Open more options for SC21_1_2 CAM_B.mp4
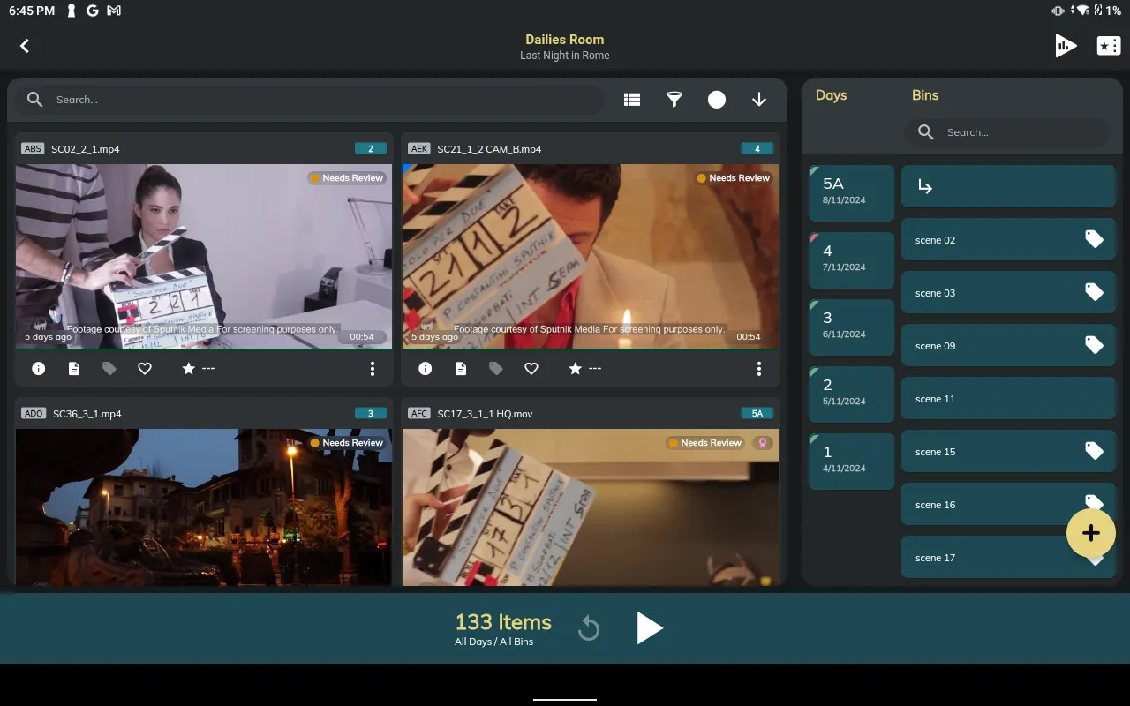 click(759, 369)
